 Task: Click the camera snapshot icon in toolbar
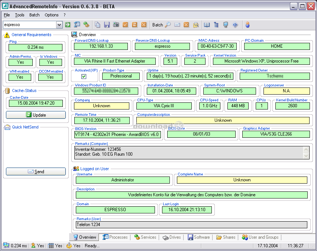click(116, 25)
